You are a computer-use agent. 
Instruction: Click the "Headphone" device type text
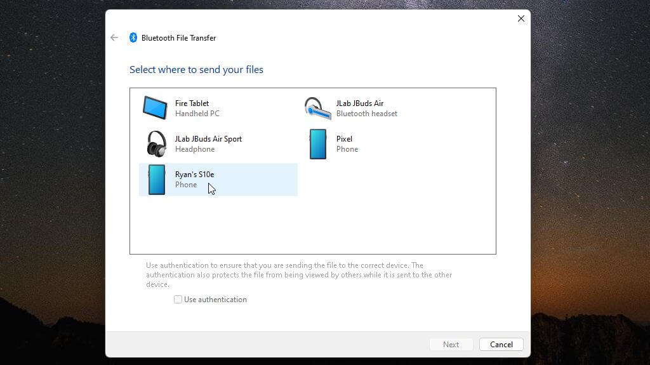coord(195,149)
